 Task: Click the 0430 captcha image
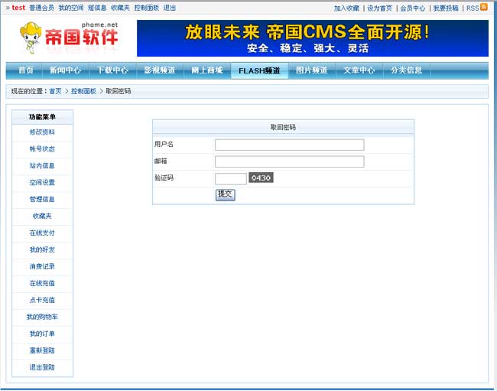(x=261, y=178)
